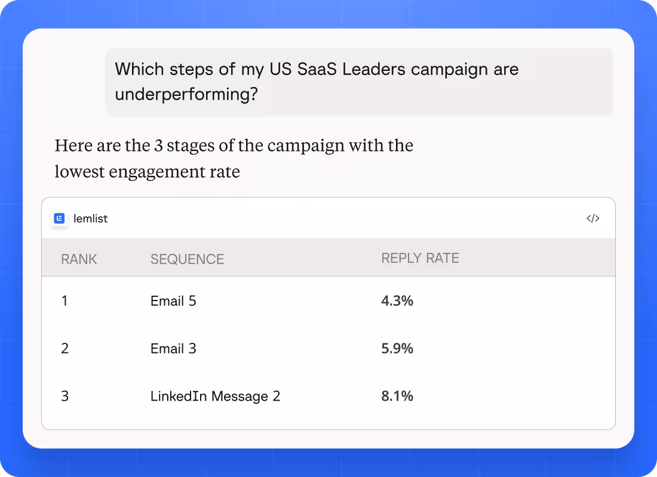Click the 5.9% reply rate value
The height and width of the screenshot is (477, 657).
pyautogui.click(x=397, y=349)
